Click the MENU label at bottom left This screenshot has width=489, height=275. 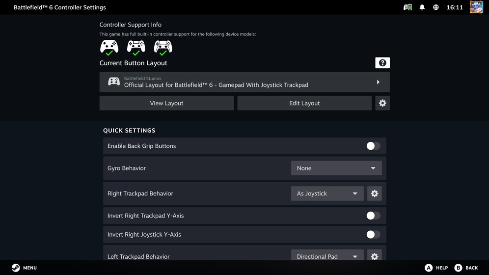[x=30, y=268]
